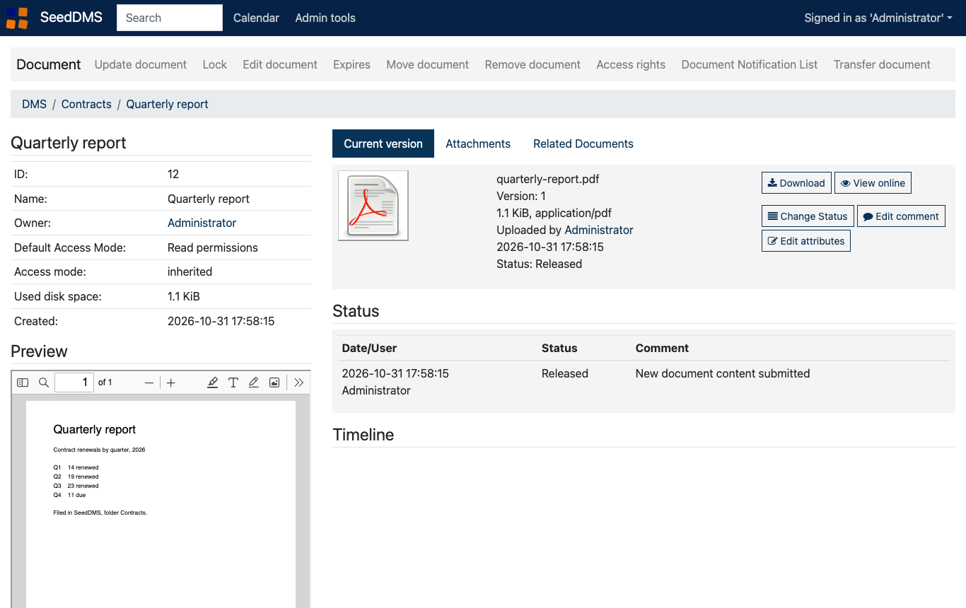Click Edit comment button
The image size is (966, 608).
[x=901, y=216]
